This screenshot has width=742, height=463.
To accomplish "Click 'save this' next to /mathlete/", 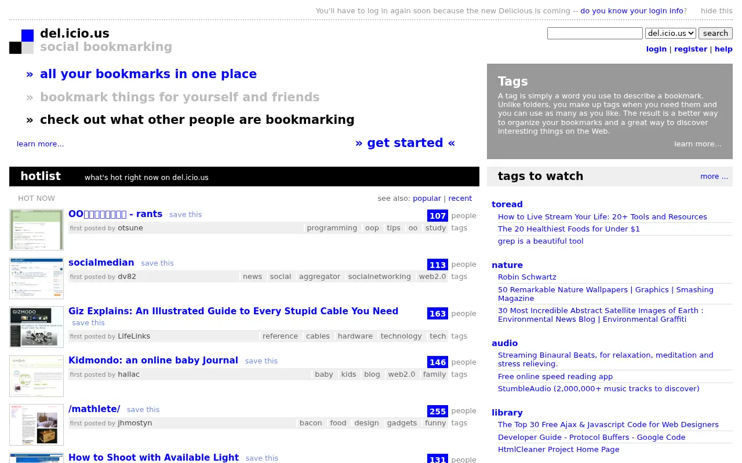I will [x=143, y=410].
